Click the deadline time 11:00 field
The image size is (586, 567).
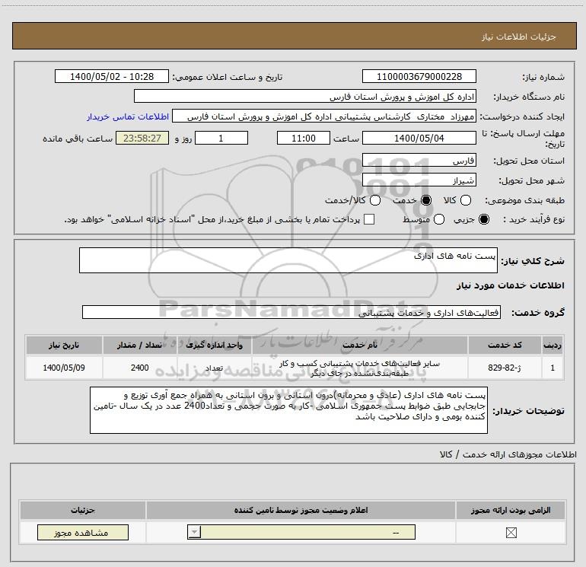point(304,138)
